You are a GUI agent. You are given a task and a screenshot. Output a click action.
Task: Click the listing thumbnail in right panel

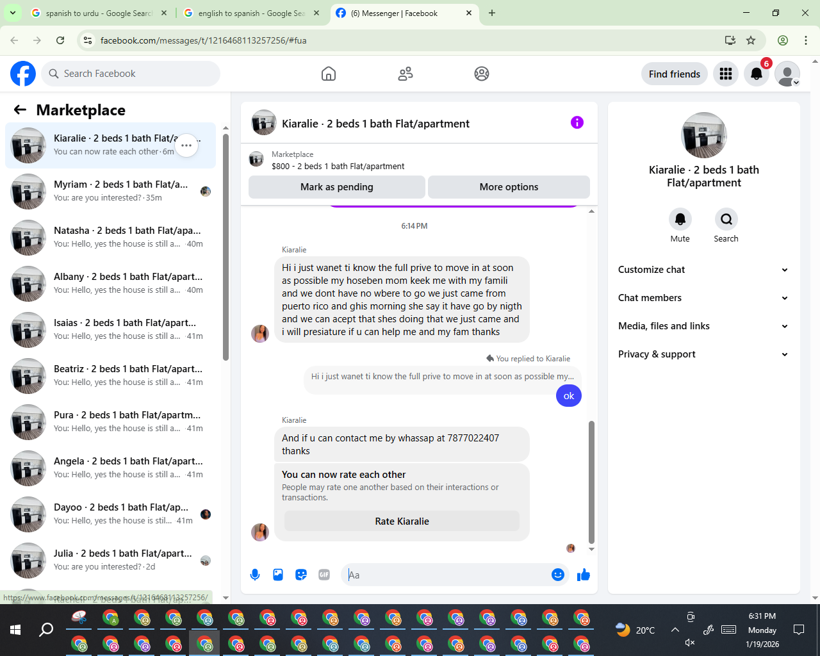pyautogui.click(x=704, y=135)
